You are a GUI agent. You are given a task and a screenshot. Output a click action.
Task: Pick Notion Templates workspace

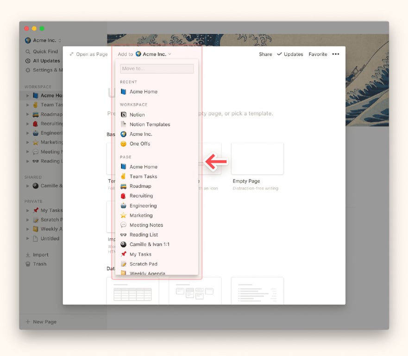pyautogui.click(x=157, y=124)
